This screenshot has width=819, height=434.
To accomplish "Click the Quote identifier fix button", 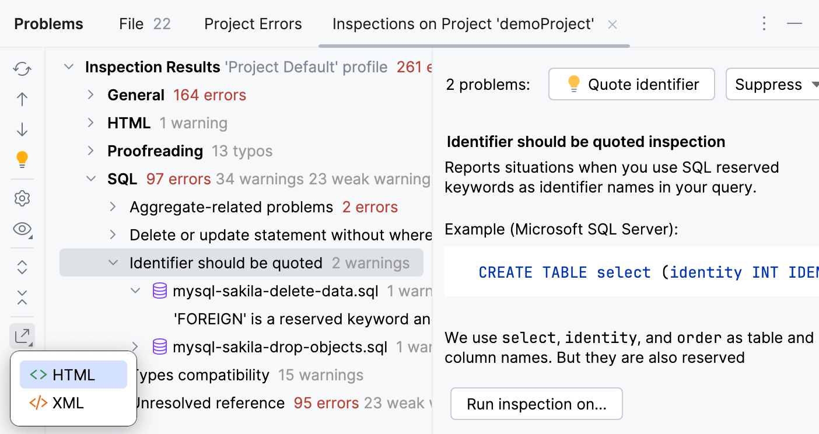I will click(631, 84).
